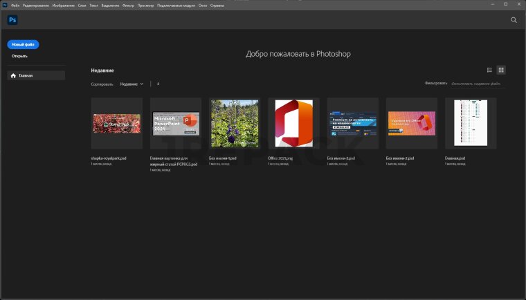Open the Справка menu
The width and height of the screenshot is (526, 300).
point(217,5)
